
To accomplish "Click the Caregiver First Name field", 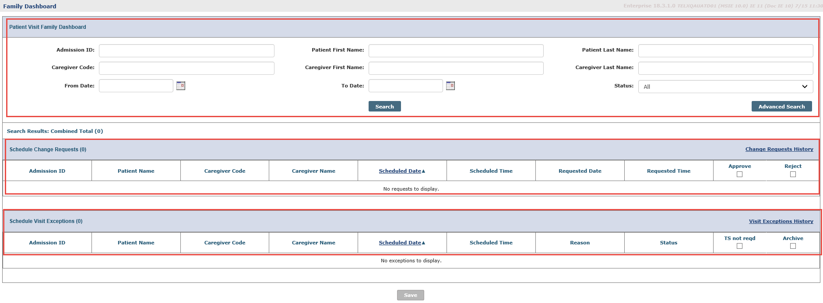I will coord(456,68).
